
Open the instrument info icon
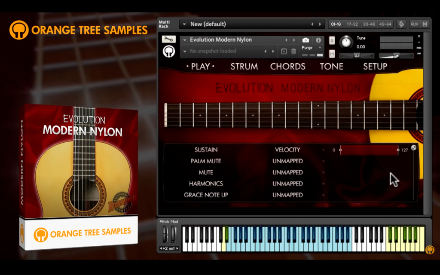click(318, 40)
